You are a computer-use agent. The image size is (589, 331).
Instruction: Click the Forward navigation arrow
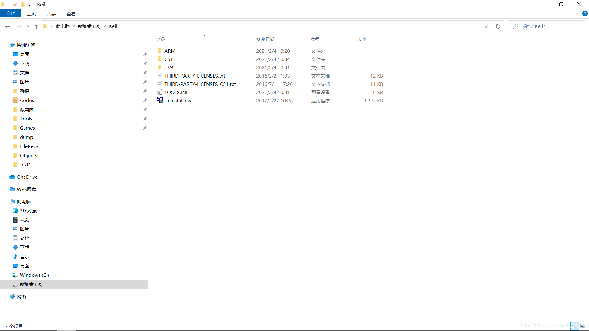pos(19,26)
